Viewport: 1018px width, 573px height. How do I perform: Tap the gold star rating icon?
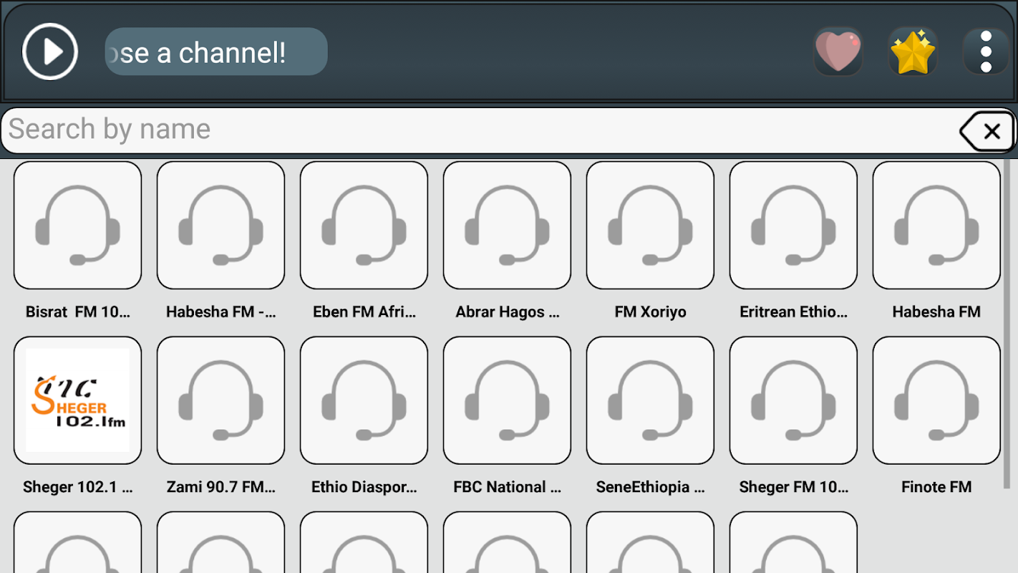(x=913, y=52)
